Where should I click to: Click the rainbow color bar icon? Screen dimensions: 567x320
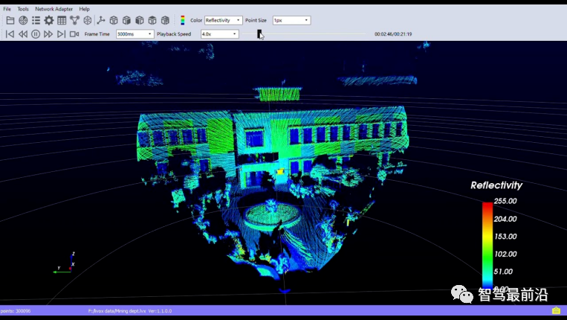point(183,20)
